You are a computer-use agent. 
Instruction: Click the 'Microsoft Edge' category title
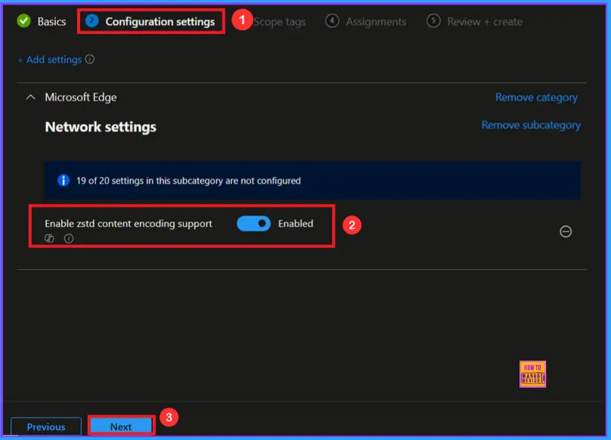81,97
